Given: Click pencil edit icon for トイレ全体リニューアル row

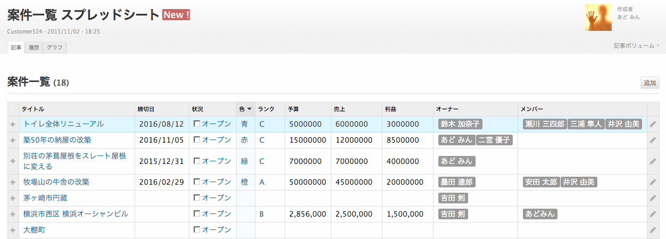Looking at the screenshot, I should point(653,125).
